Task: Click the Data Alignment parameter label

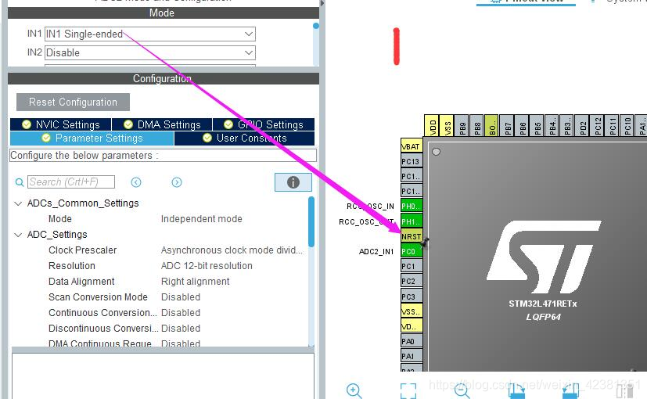Action: tap(81, 282)
